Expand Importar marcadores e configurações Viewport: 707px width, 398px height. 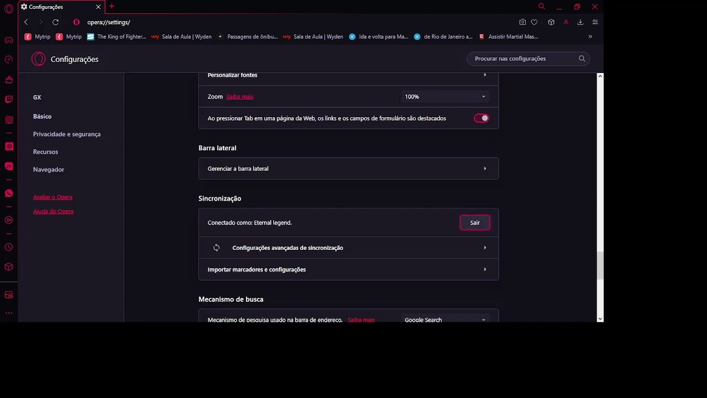coord(349,269)
